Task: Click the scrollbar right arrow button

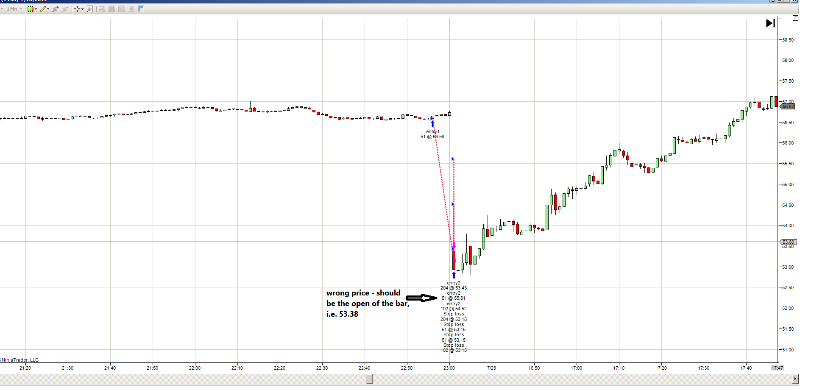Action: pos(795,379)
